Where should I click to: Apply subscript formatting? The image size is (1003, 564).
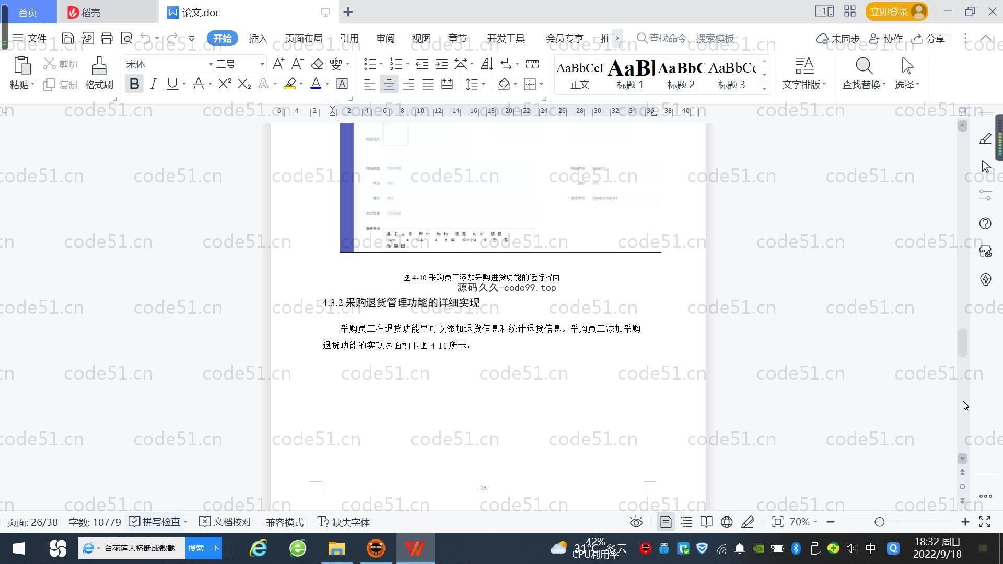coord(244,84)
